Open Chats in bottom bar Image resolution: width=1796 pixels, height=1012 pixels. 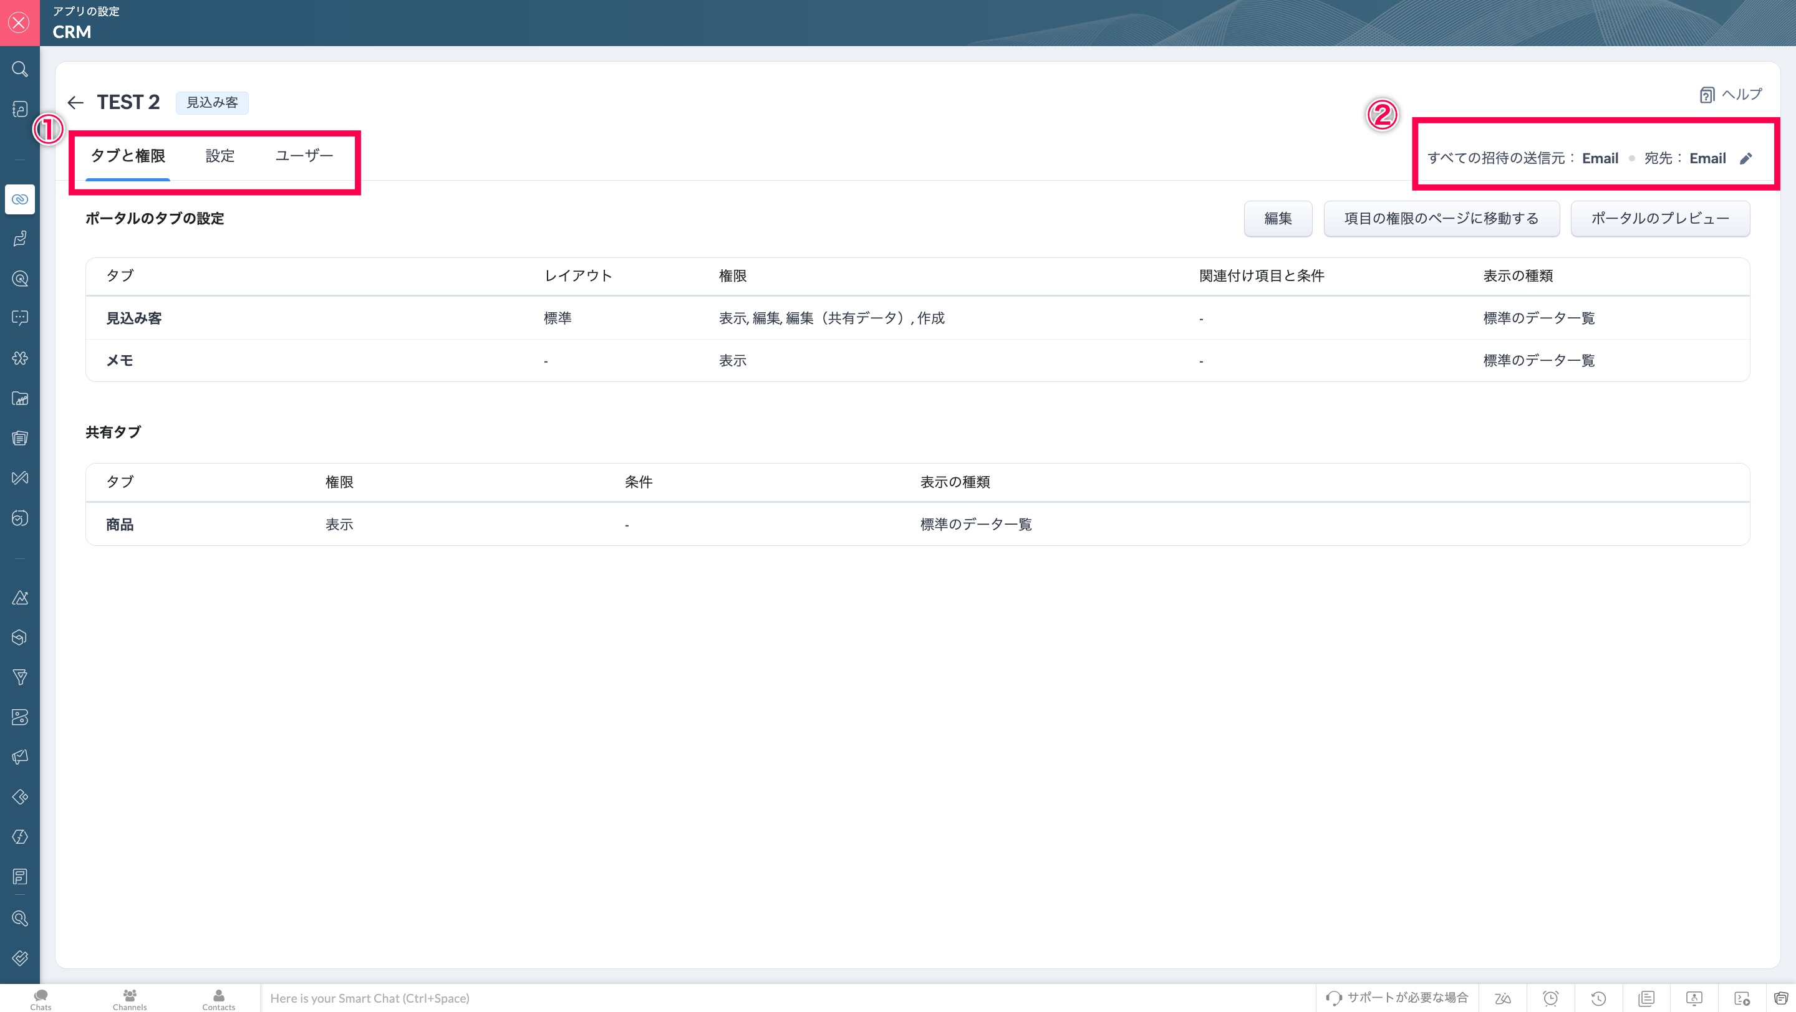pyautogui.click(x=41, y=999)
